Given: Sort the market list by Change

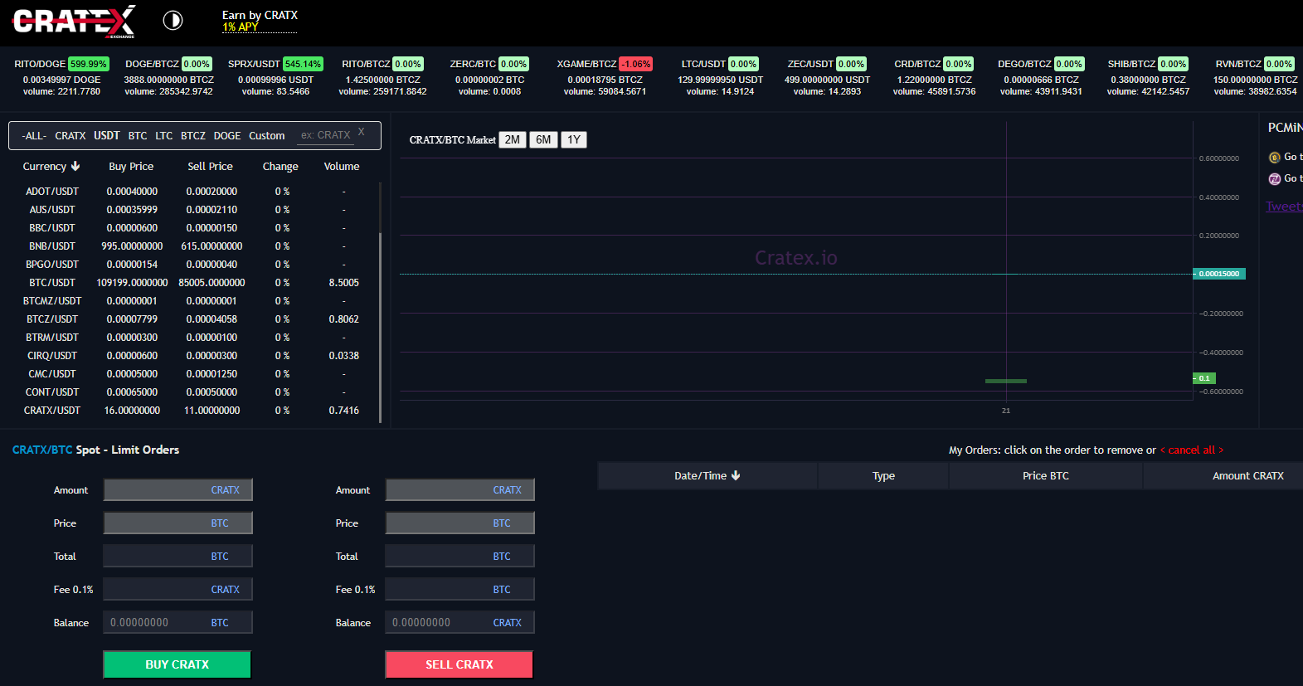Looking at the screenshot, I should point(280,166).
